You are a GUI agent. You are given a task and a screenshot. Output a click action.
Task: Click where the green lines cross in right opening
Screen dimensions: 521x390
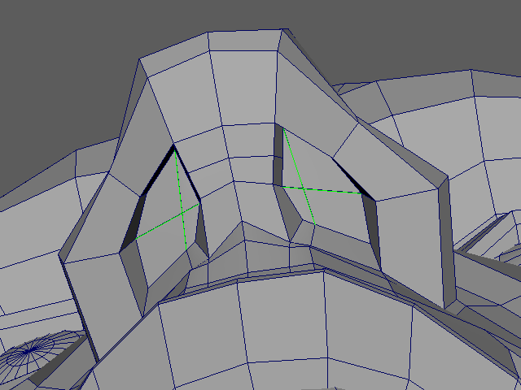[x=302, y=188]
